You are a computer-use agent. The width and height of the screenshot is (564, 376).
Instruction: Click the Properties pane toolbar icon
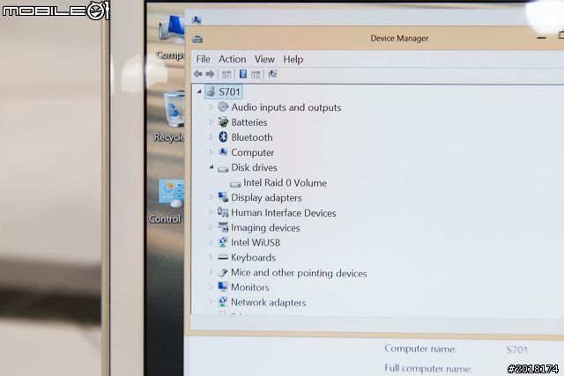256,75
